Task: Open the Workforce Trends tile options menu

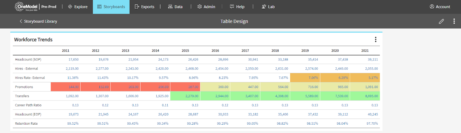Action: [x=375, y=39]
